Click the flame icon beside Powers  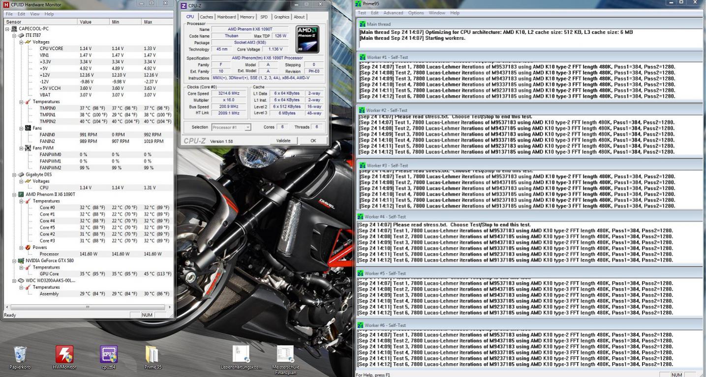coord(28,247)
